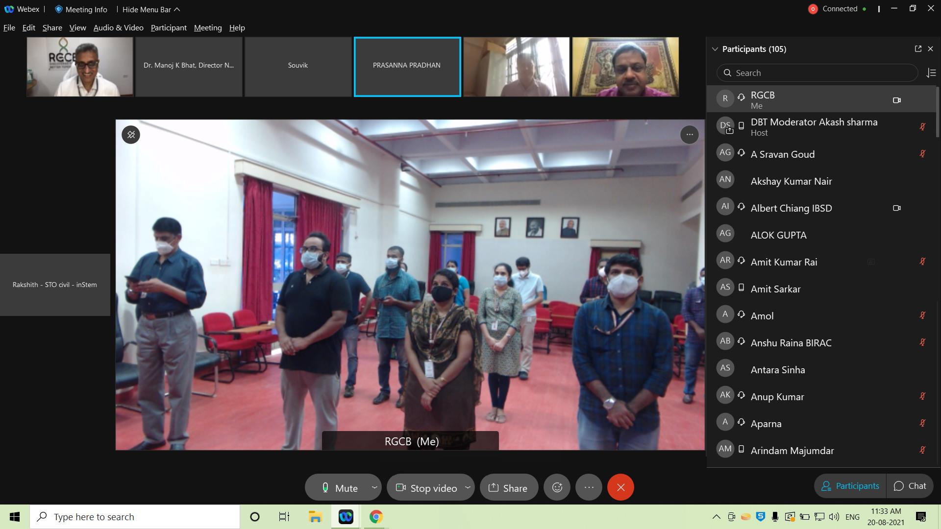
Task: Open the Share menu
Action: click(52, 28)
